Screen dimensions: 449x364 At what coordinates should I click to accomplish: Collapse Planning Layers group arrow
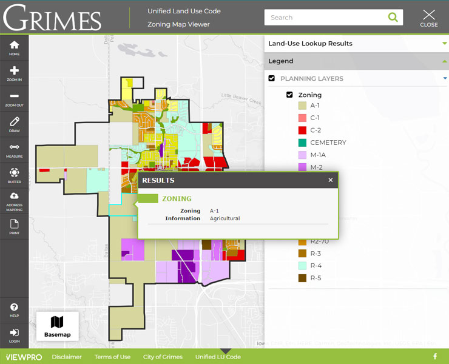click(445, 78)
